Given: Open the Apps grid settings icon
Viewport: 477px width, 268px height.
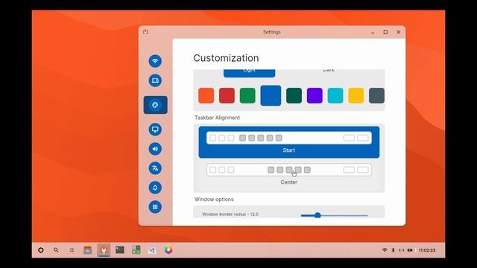Looking at the screenshot, I should pyautogui.click(x=155, y=207).
